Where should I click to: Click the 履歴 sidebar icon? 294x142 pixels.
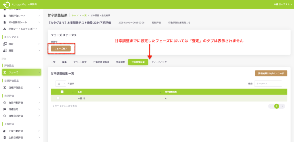tap(5, 51)
